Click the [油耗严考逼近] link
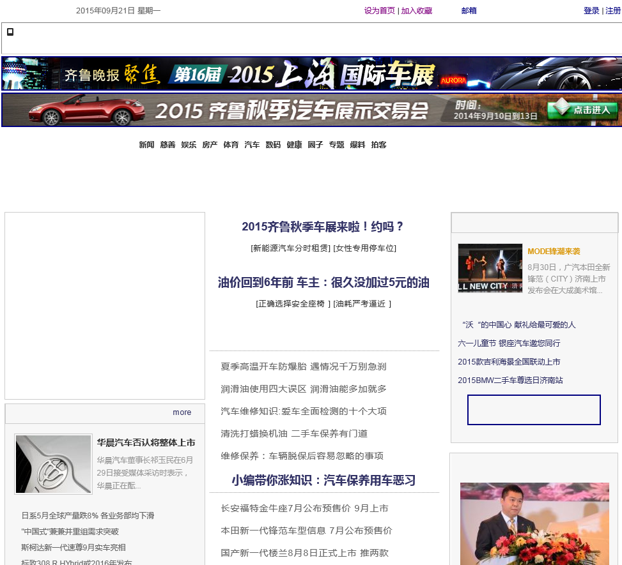Viewport: 622px width, 565px height. 362,304
